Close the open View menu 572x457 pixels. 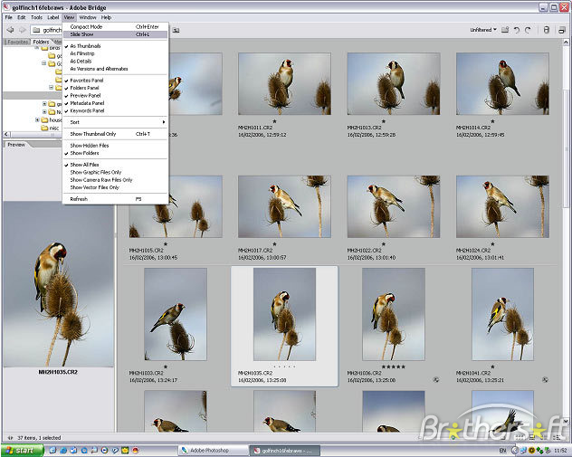click(x=69, y=17)
